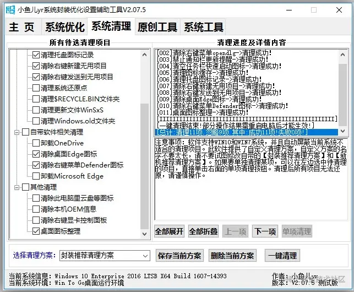Uncheck 清除右键发送到无用项目
The image size is (354, 292).
click(36, 77)
